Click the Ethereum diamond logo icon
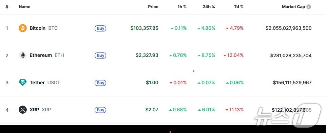Screen dimensions: 326x133 point(23,55)
